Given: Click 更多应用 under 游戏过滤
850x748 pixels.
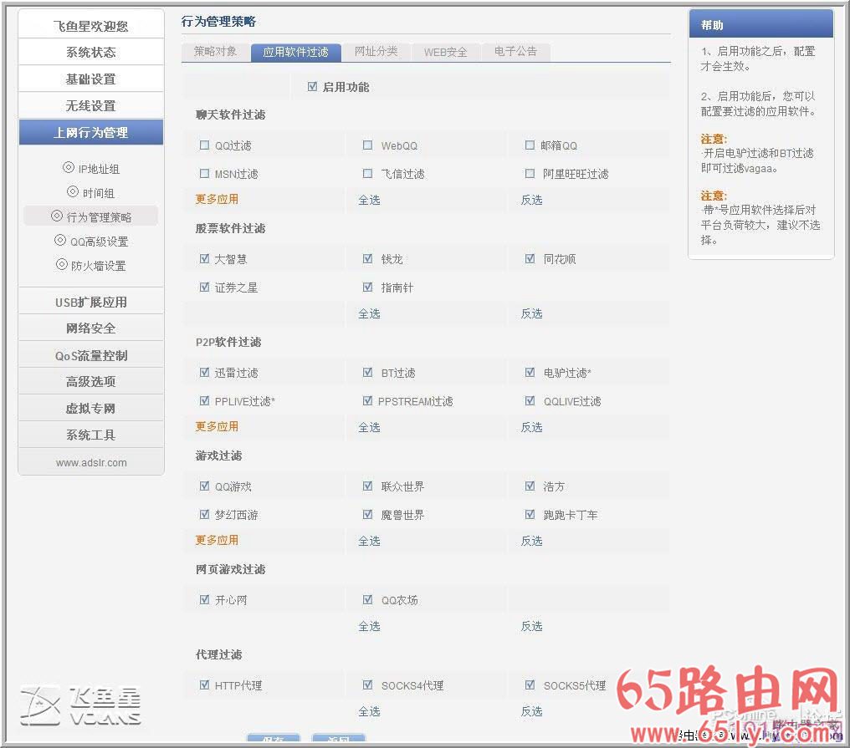Looking at the screenshot, I should point(217,541).
